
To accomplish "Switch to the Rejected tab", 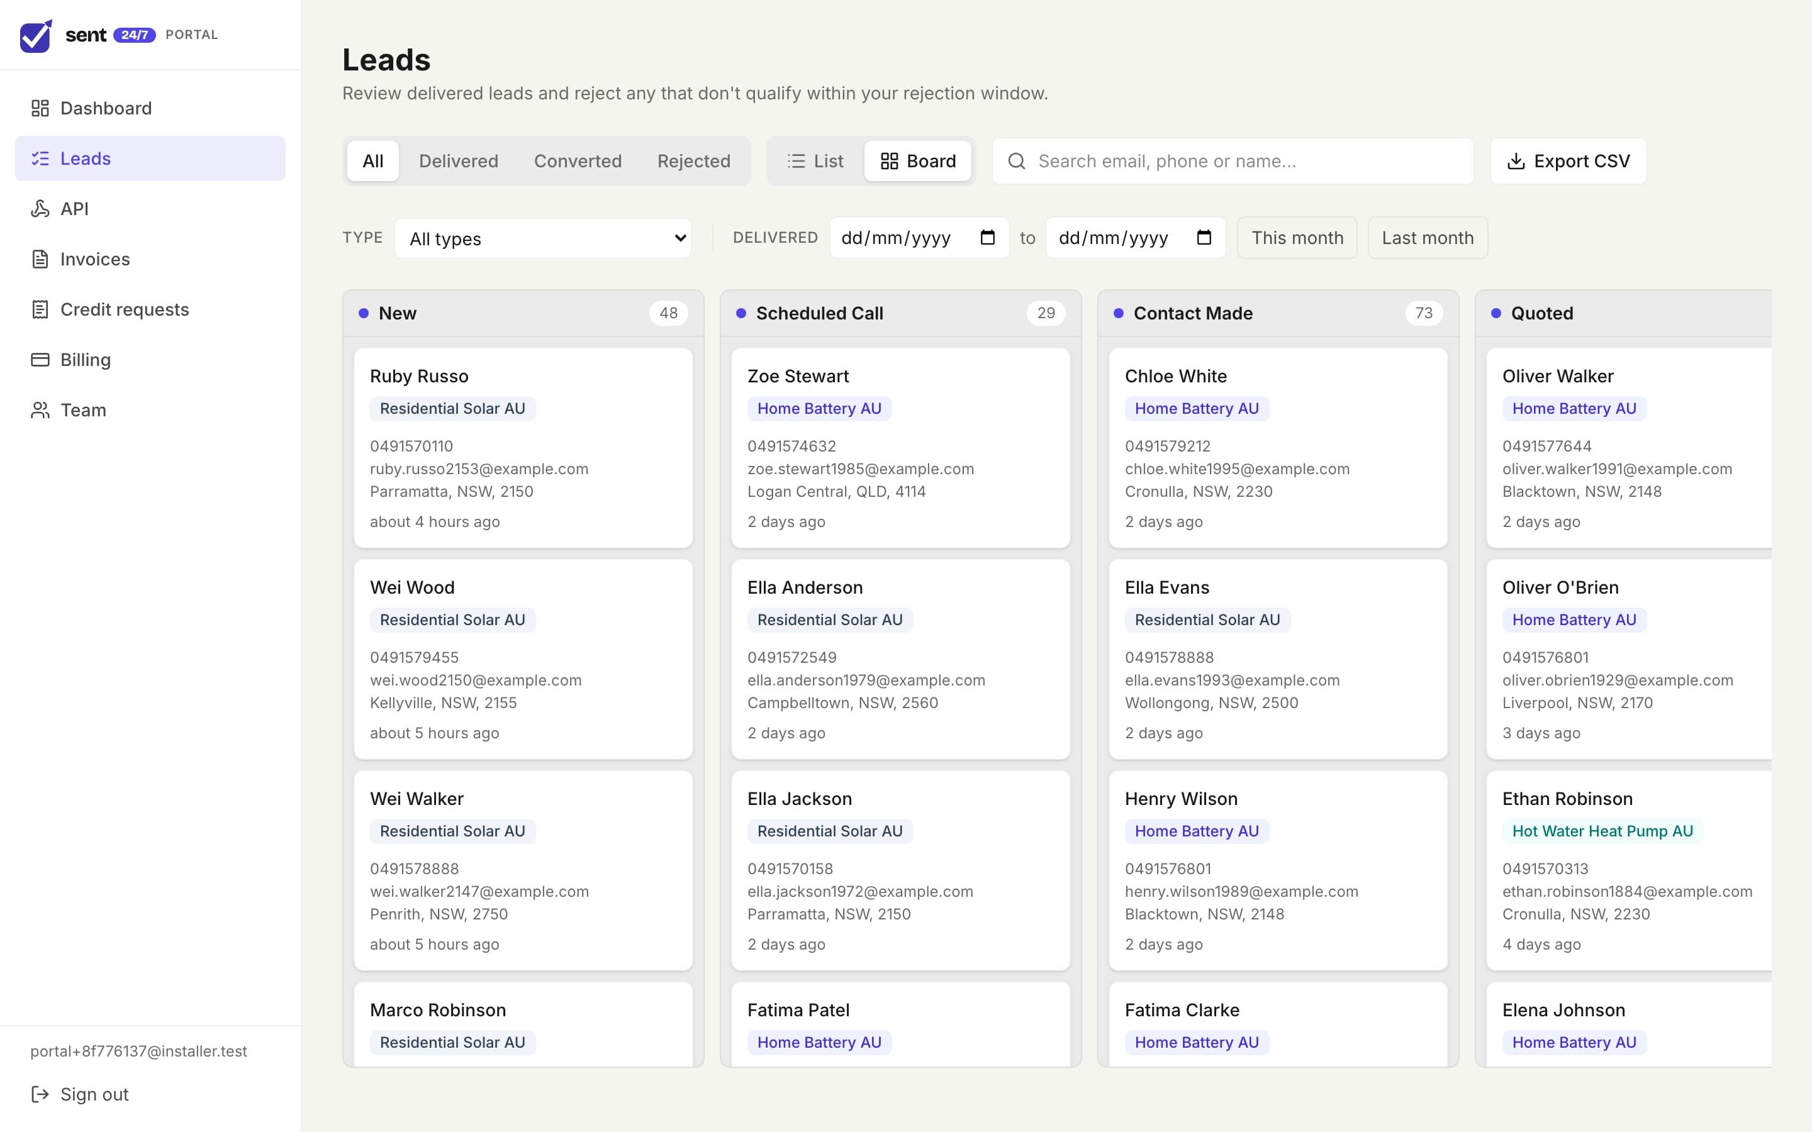I will (693, 161).
